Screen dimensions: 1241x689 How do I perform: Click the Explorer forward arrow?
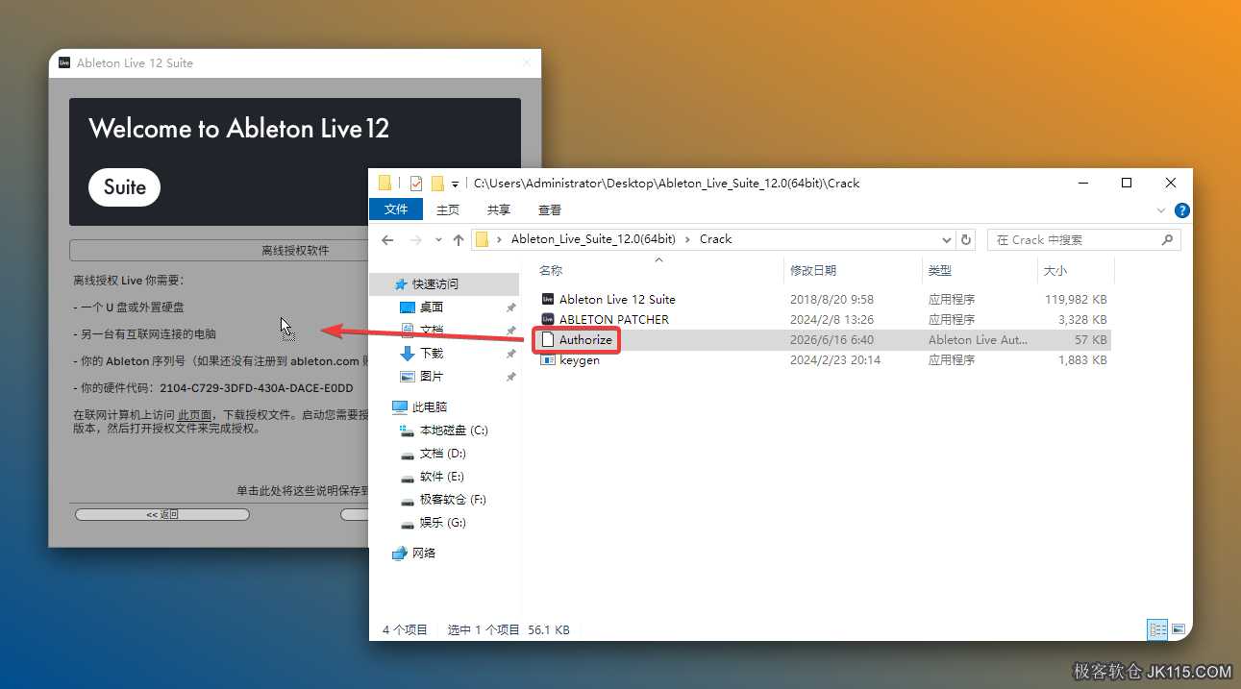click(415, 239)
